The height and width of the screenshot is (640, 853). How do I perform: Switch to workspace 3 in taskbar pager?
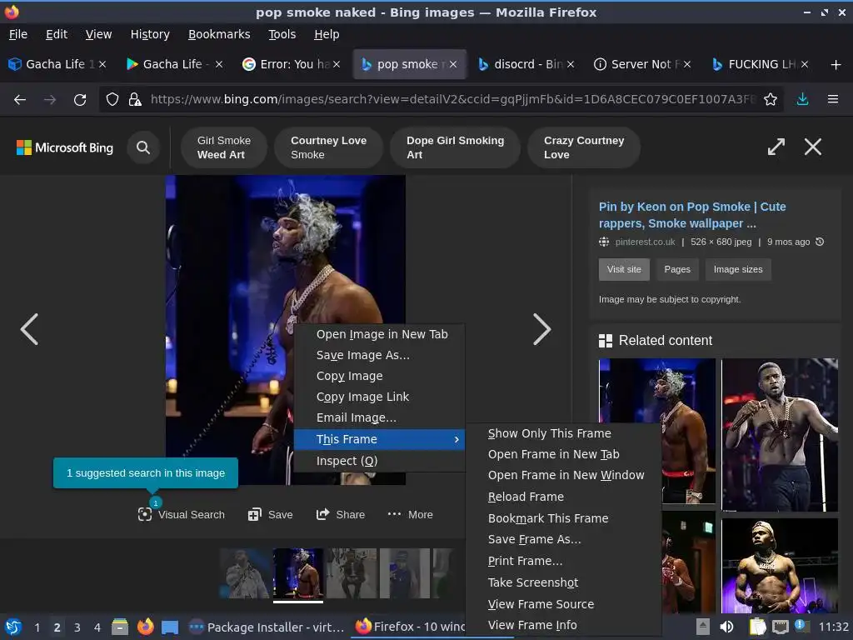pos(77,627)
